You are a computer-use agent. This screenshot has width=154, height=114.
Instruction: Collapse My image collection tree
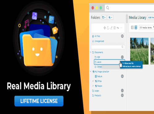91,71
